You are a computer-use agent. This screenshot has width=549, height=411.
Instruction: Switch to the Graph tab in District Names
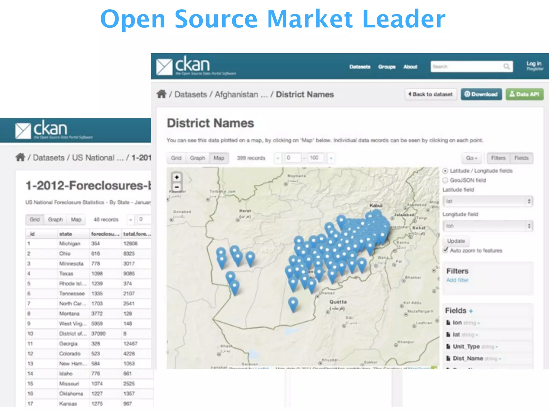click(x=198, y=158)
